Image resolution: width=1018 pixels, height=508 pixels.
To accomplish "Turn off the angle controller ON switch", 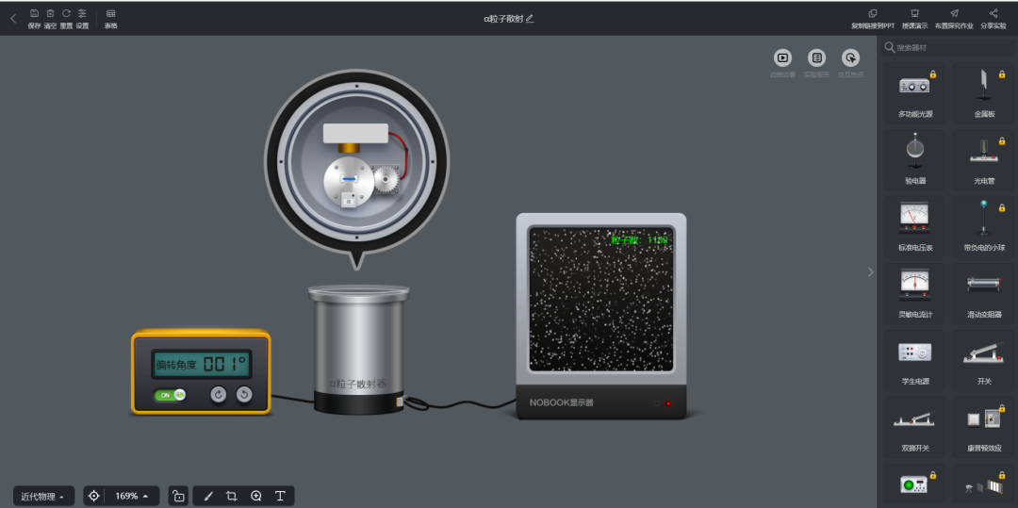I will (171, 395).
